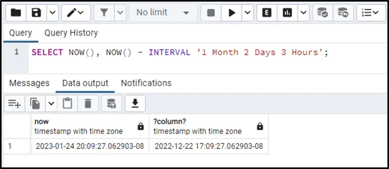
Task: Click the Explain query icon
Action: (x=267, y=13)
